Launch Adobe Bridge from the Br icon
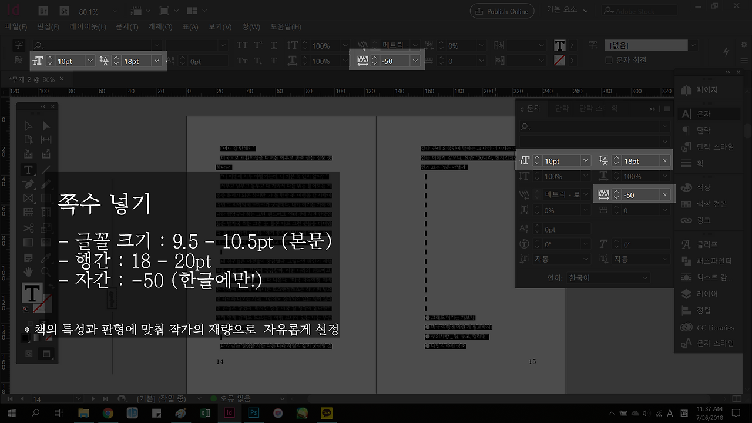The height and width of the screenshot is (423, 752). coord(43,11)
